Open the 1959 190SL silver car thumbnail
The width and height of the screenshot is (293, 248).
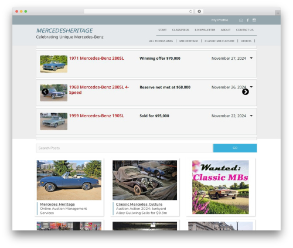(x=54, y=121)
